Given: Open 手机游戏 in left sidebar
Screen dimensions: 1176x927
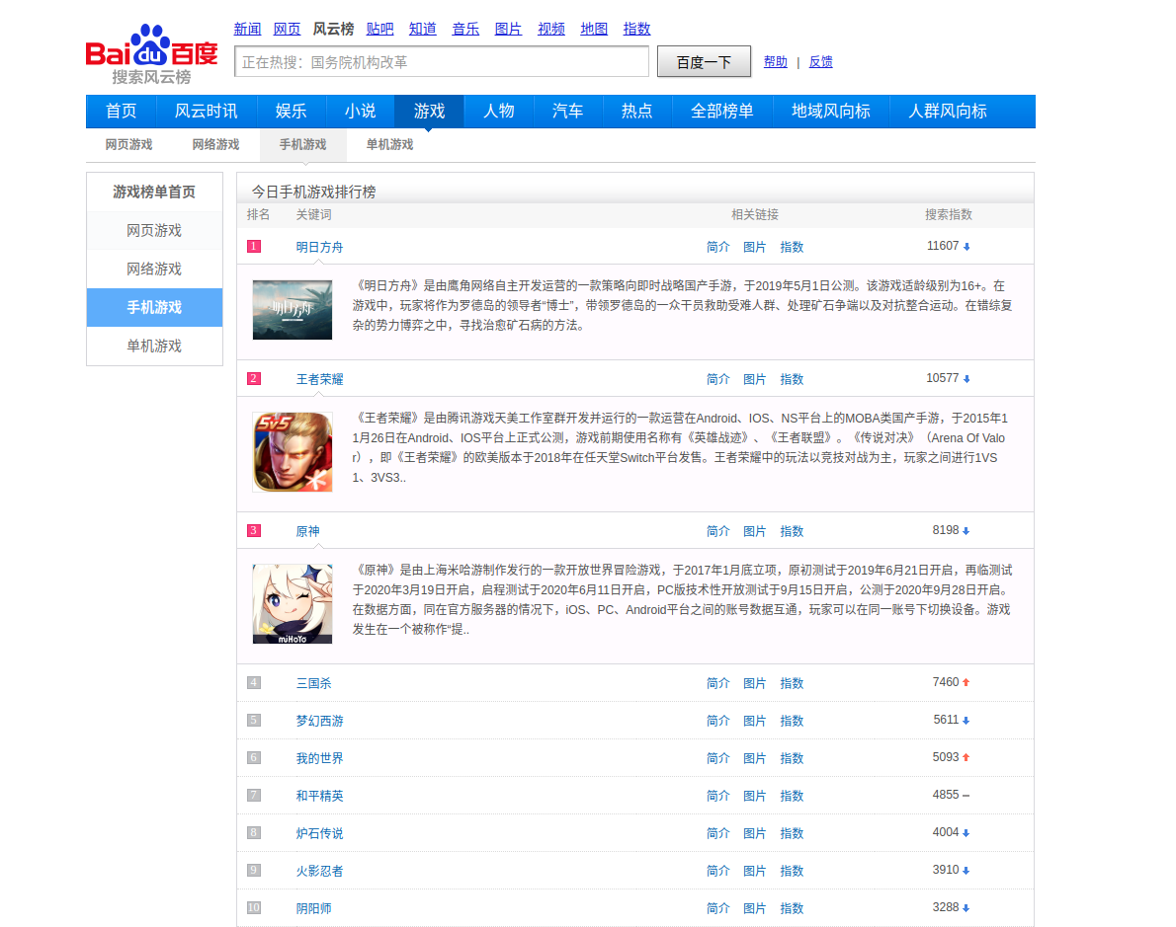Looking at the screenshot, I should click(x=154, y=307).
